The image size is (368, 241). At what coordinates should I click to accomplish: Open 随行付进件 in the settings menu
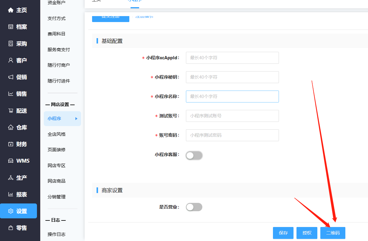point(59,81)
